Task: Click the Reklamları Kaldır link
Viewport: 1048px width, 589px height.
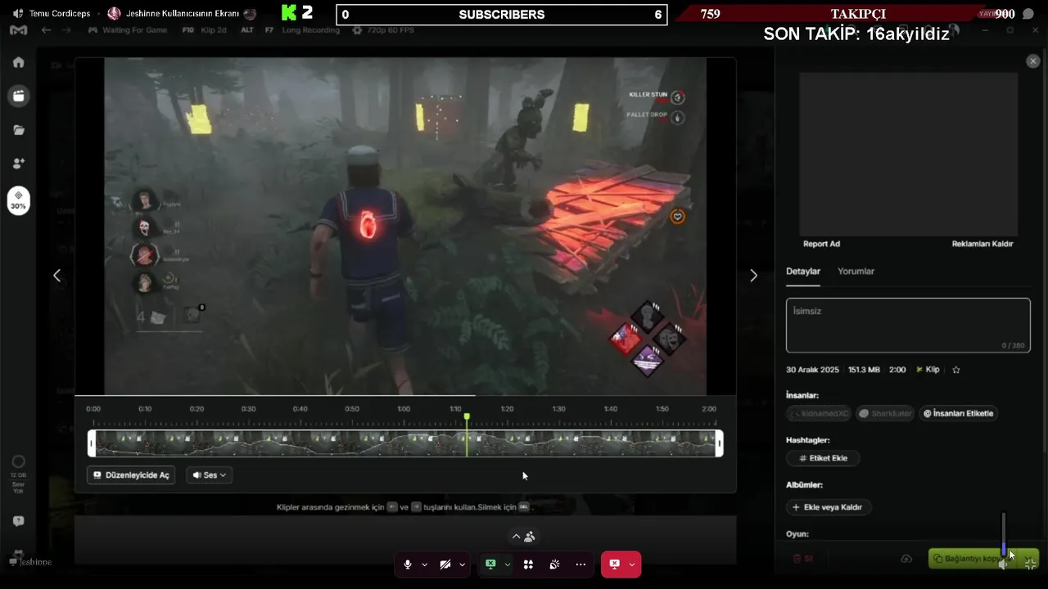Action: 982,244
